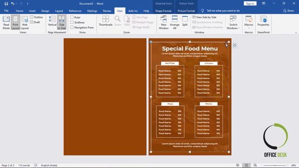Switch to the Home tab
Viewport: 299px width, 168px height.
click(20, 11)
